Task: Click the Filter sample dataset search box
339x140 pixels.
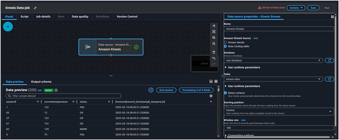Action: point(63,96)
